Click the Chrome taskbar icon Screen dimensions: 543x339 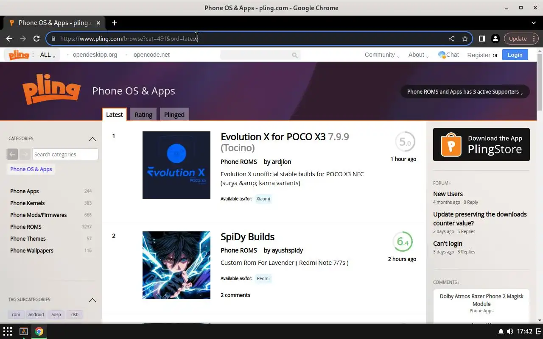(x=39, y=331)
